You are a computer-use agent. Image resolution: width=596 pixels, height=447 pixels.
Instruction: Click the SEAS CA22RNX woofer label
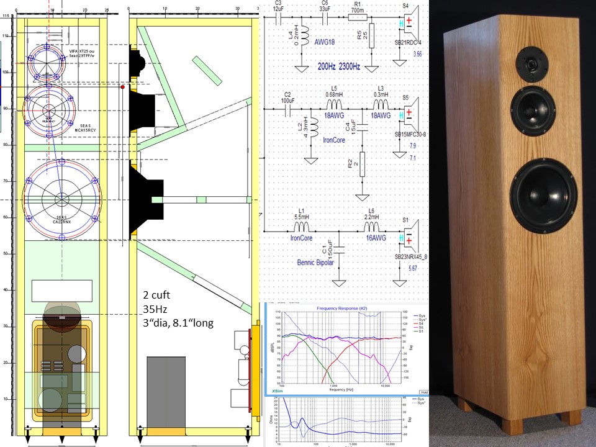[x=62, y=219]
